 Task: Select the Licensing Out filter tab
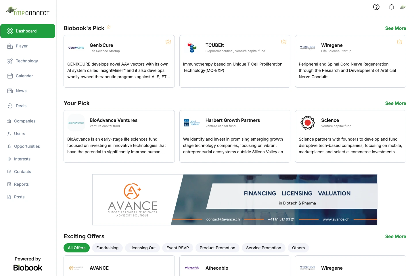click(x=143, y=248)
